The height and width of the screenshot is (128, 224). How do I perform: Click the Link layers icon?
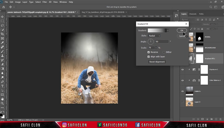click(194, 119)
